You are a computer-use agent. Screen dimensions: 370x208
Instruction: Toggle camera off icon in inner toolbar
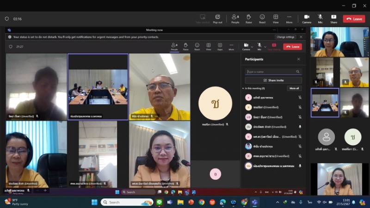coord(246,45)
